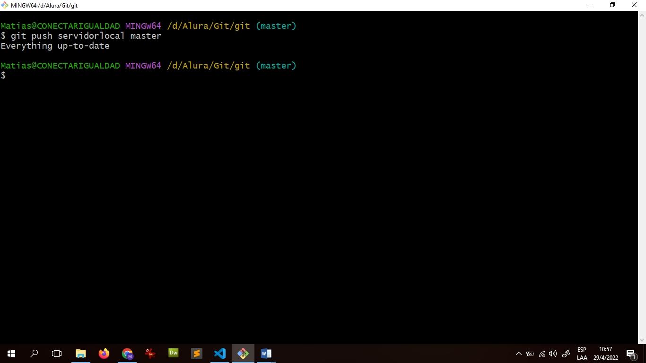Open the Windows Ink pen tray icon
Image resolution: width=646 pixels, height=363 pixels.
point(566,354)
